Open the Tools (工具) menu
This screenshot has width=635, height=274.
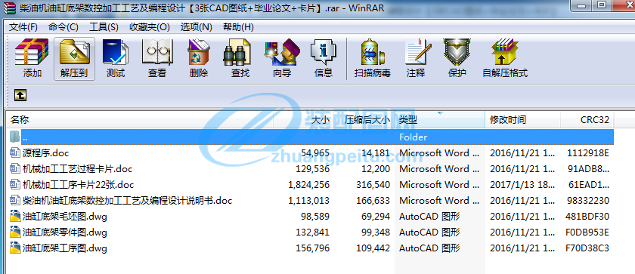click(104, 27)
